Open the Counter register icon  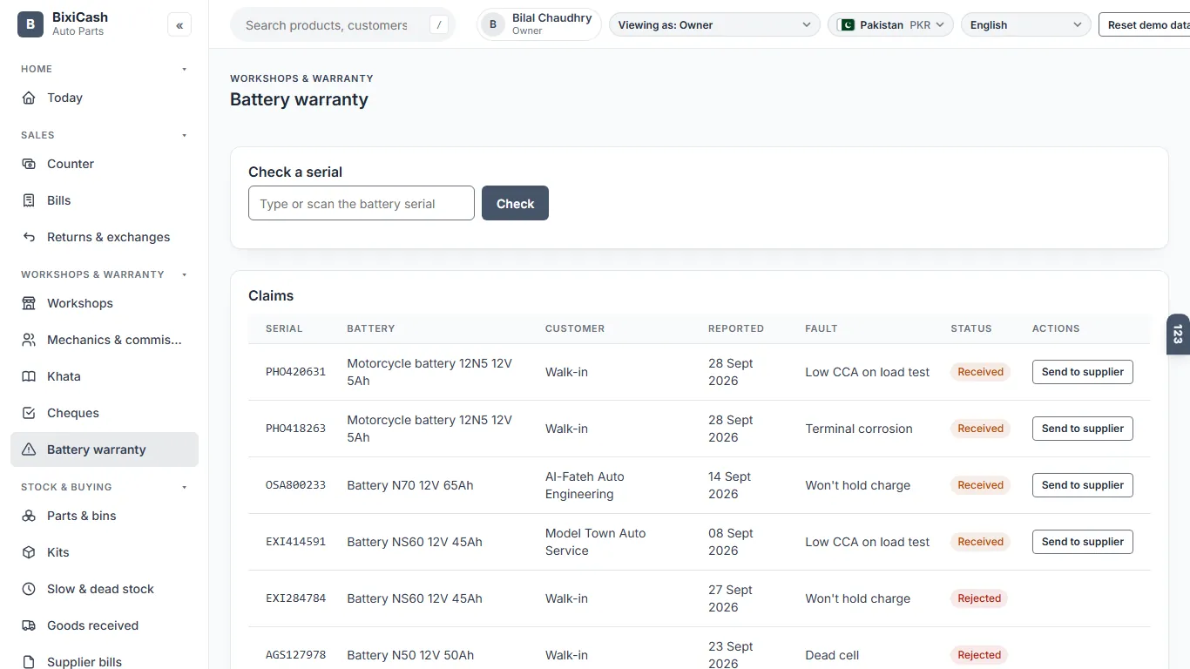(x=29, y=164)
